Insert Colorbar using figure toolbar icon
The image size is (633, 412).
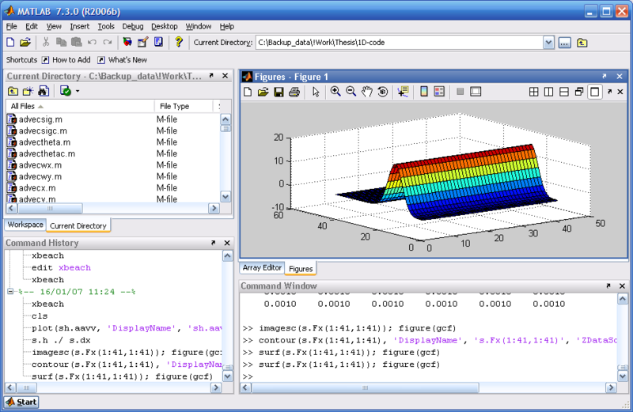point(424,92)
